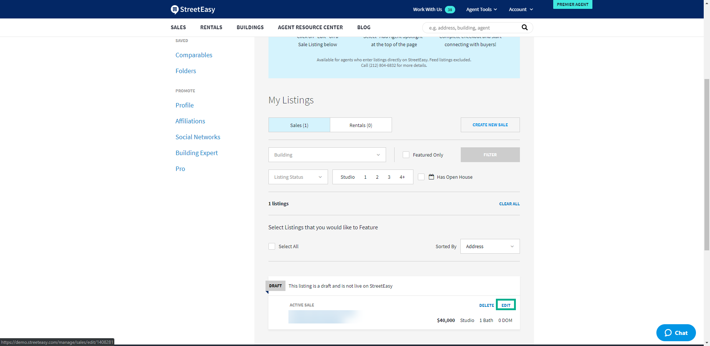The image size is (710, 346).
Task: Switch to the Rentals (0) tab
Action: click(x=361, y=125)
